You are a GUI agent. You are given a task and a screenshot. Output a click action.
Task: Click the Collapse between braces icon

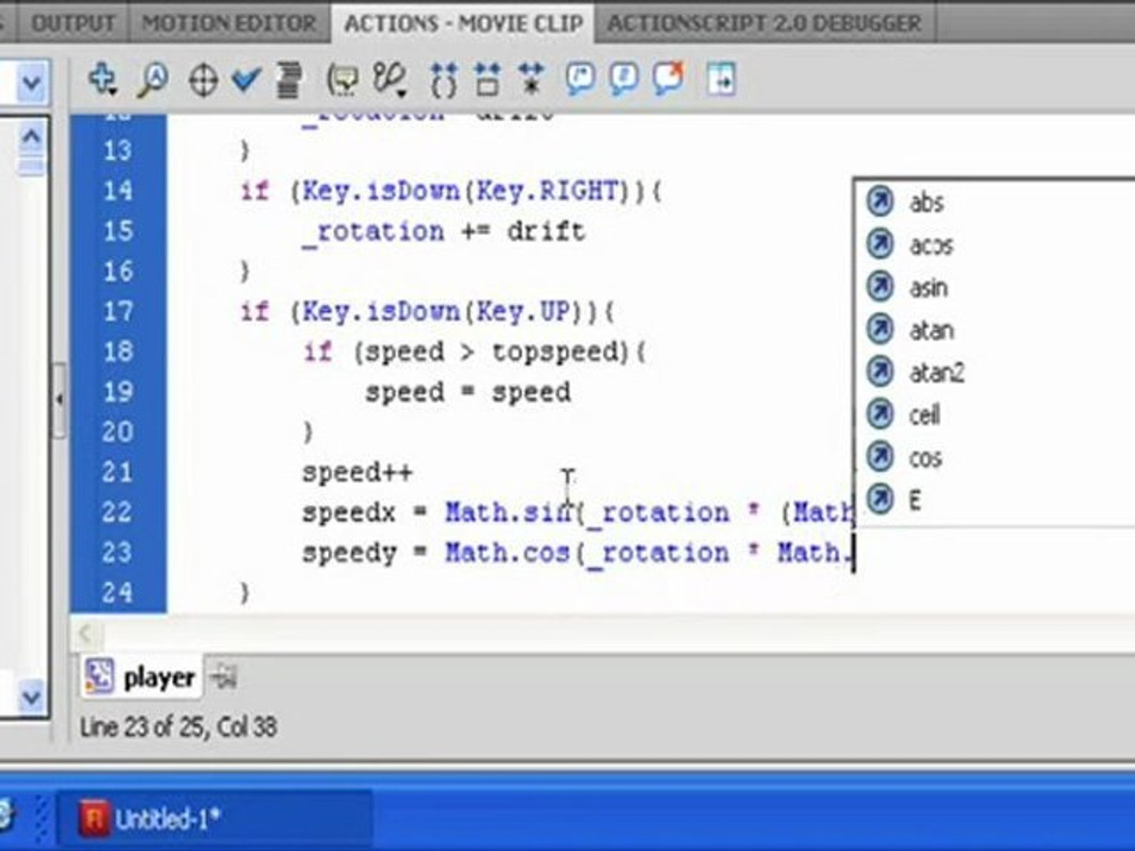coord(444,80)
